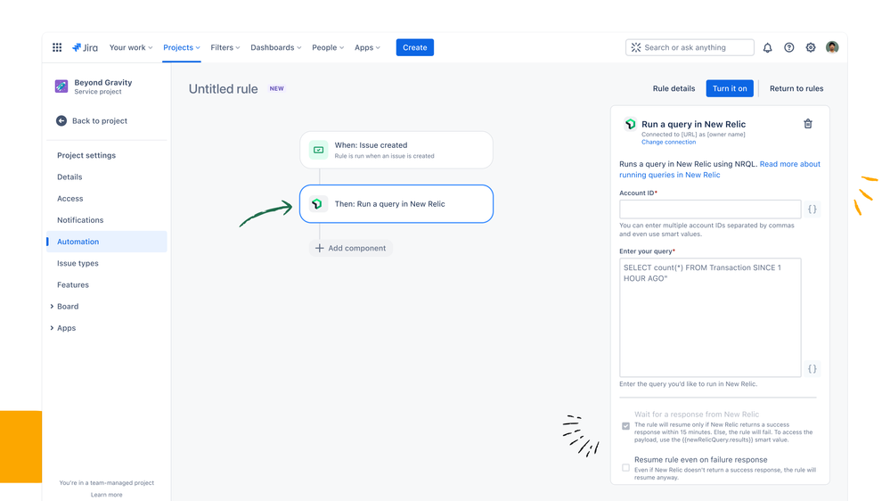Image resolution: width=890 pixels, height=501 pixels.
Task: Click the NEW badge beside rule title
Action: point(276,88)
